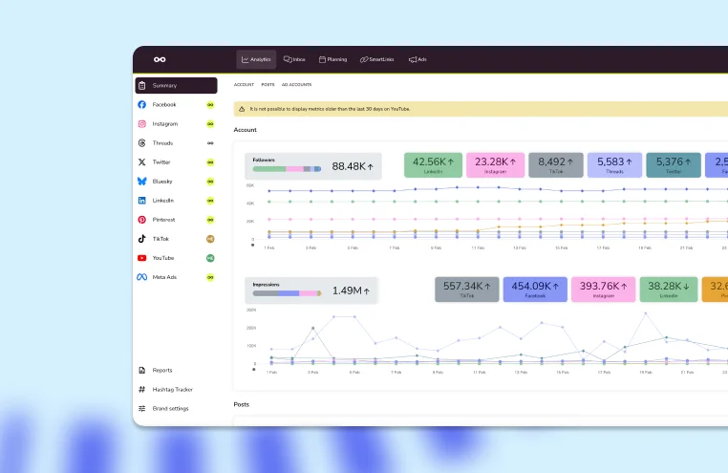Select the Threads icon in the sidebar
The width and height of the screenshot is (728, 473).
tap(141, 143)
